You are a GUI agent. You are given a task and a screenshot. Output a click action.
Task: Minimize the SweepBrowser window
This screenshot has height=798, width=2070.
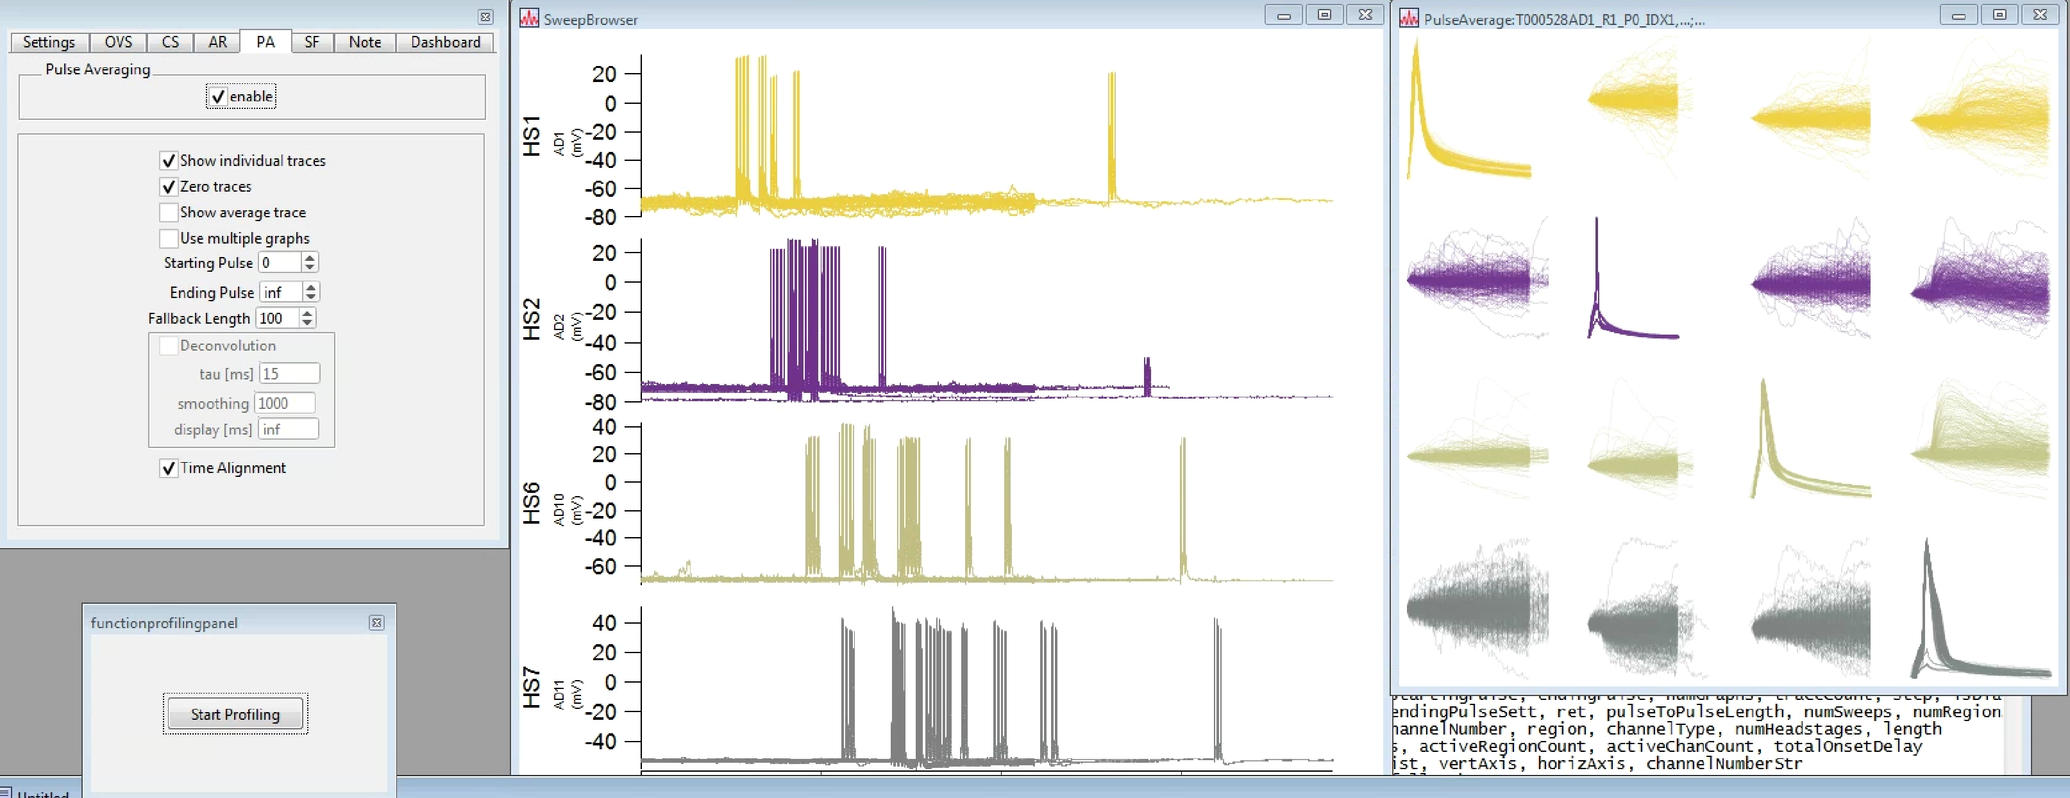point(1284,15)
